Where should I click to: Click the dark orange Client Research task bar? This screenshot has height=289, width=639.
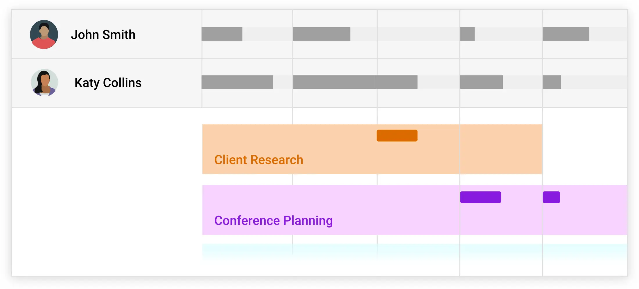397,136
